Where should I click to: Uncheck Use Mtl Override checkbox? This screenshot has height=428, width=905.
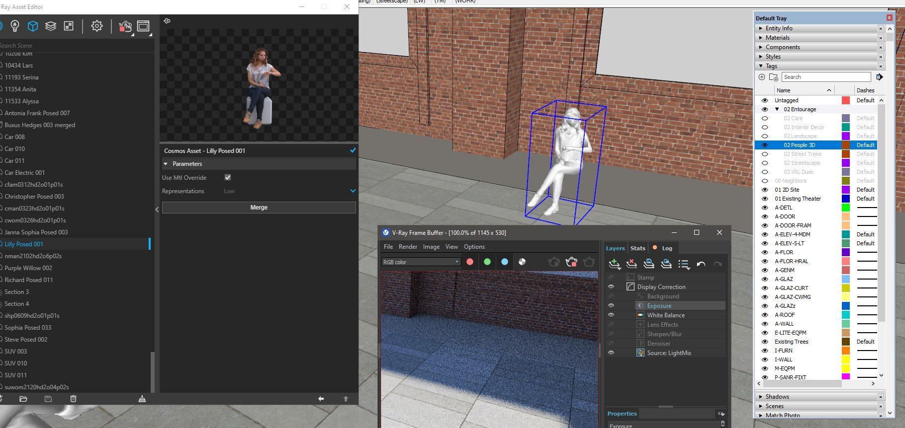228,177
